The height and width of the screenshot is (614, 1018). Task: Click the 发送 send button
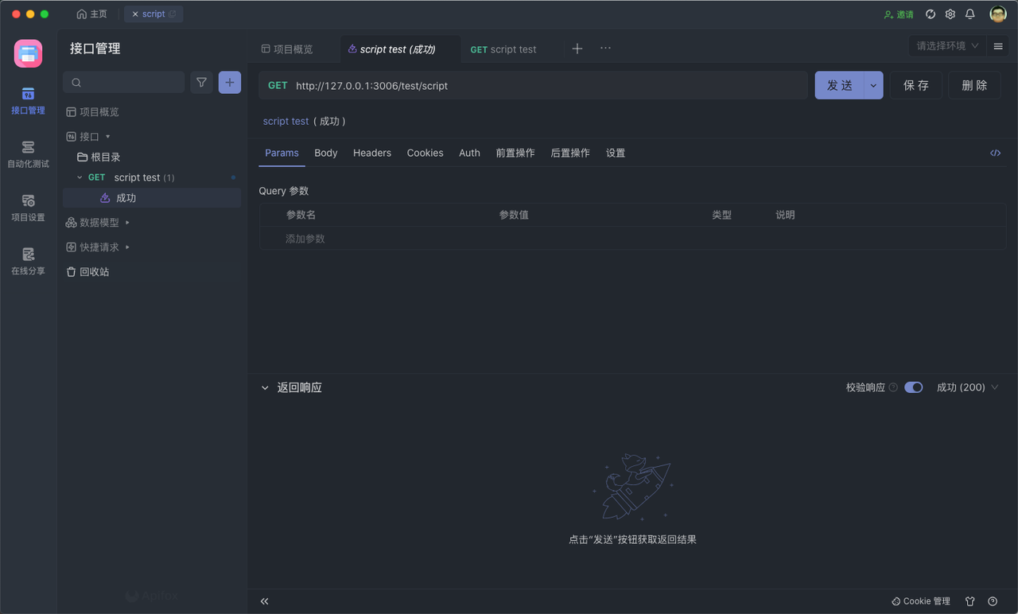[838, 85]
